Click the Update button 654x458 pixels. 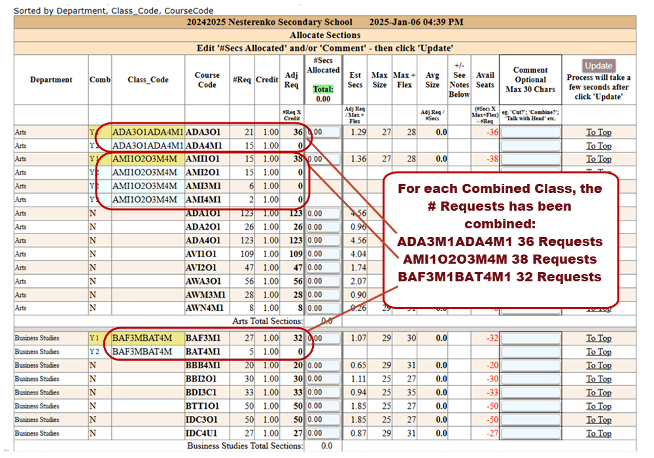click(598, 65)
